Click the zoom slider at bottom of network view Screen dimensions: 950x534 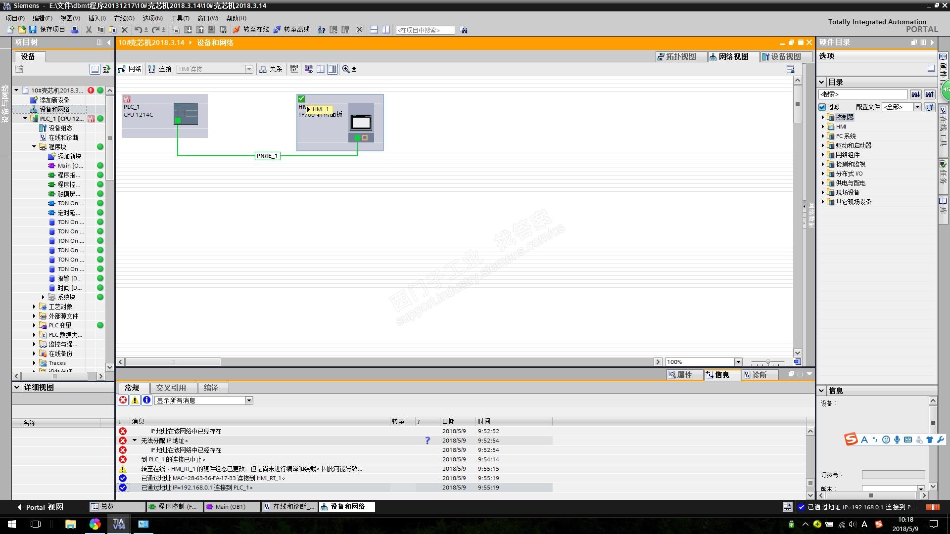[x=767, y=362]
